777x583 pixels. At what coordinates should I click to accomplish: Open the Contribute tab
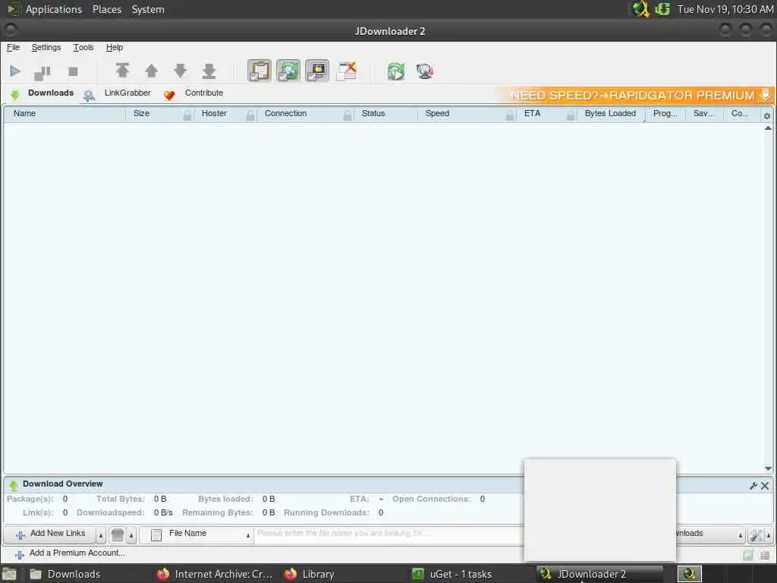(193, 93)
